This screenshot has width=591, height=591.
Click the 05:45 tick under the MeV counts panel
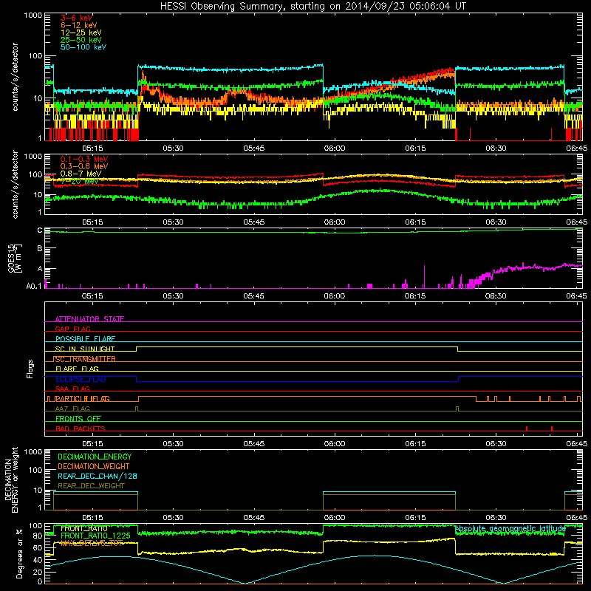click(254, 222)
